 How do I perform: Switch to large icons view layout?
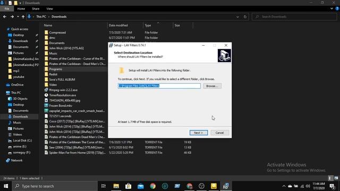point(336,178)
